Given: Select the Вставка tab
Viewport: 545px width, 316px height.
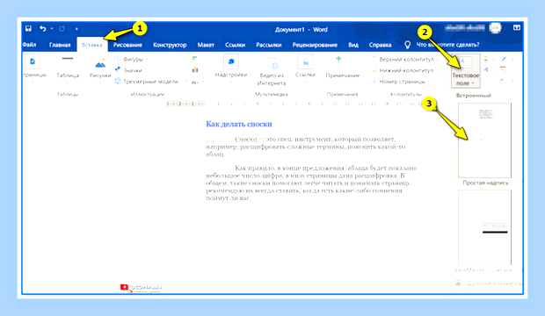Looking at the screenshot, I should 91,45.
